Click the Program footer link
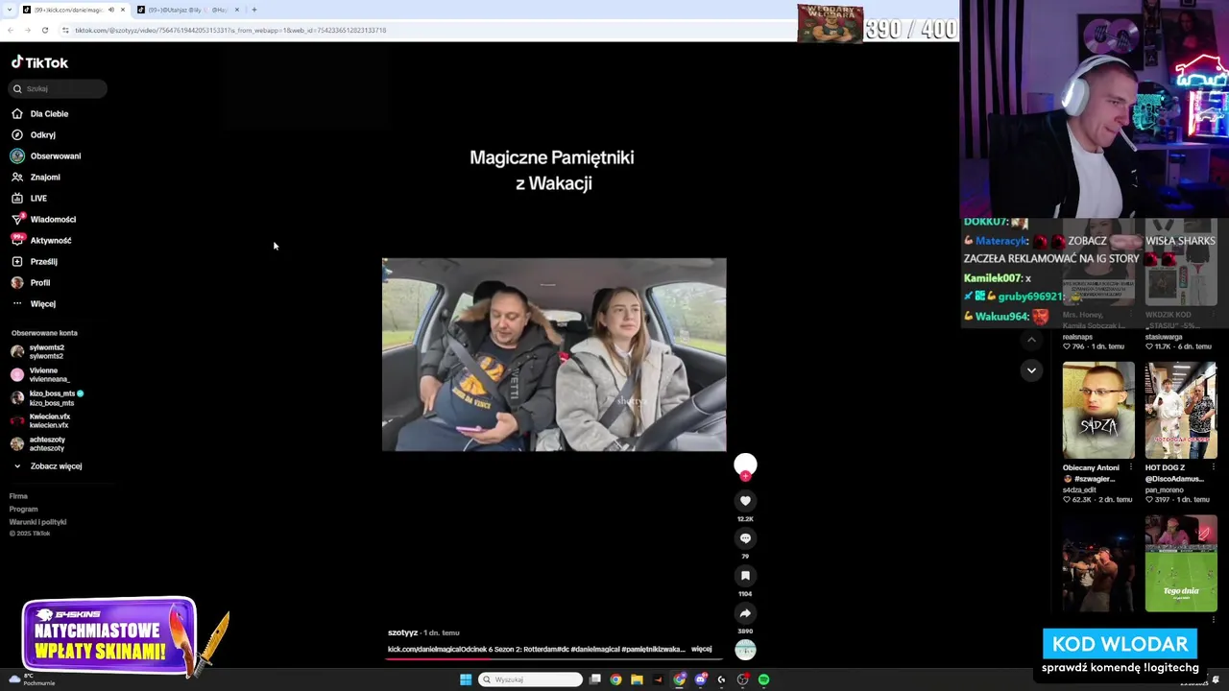Viewport: 1229px width, 691px height. point(23,509)
